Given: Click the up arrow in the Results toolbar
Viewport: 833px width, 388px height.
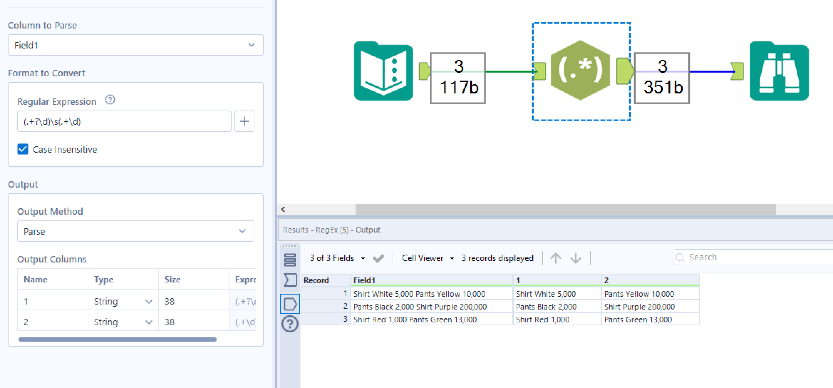Looking at the screenshot, I should point(556,257).
